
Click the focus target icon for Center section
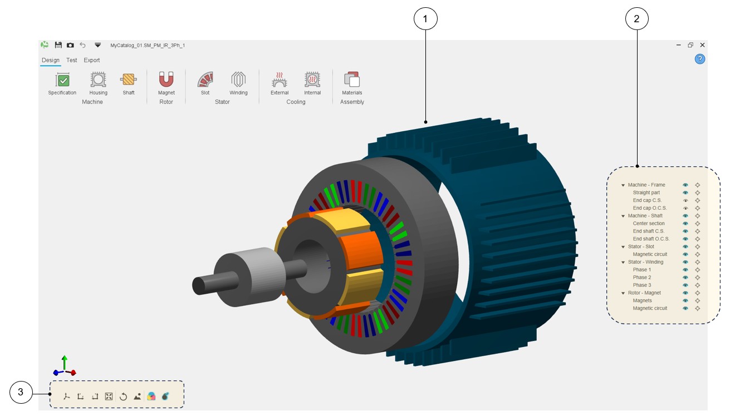pyautogui.click(x=698, y=224)
